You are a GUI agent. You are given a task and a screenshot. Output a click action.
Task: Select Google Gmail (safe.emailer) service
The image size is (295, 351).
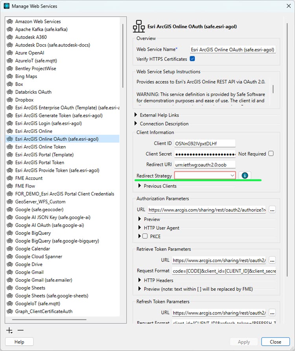pos(63,280)
